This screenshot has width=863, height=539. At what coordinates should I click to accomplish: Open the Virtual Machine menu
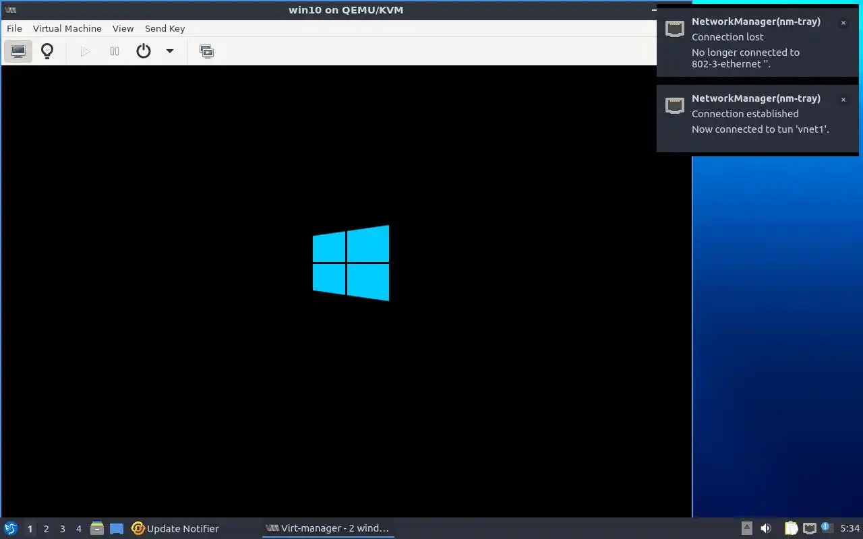[x=67, y=28]
